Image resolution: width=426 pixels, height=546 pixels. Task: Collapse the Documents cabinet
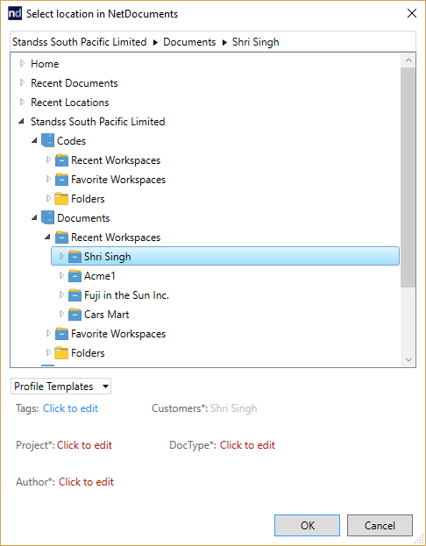tap(34, 218)
